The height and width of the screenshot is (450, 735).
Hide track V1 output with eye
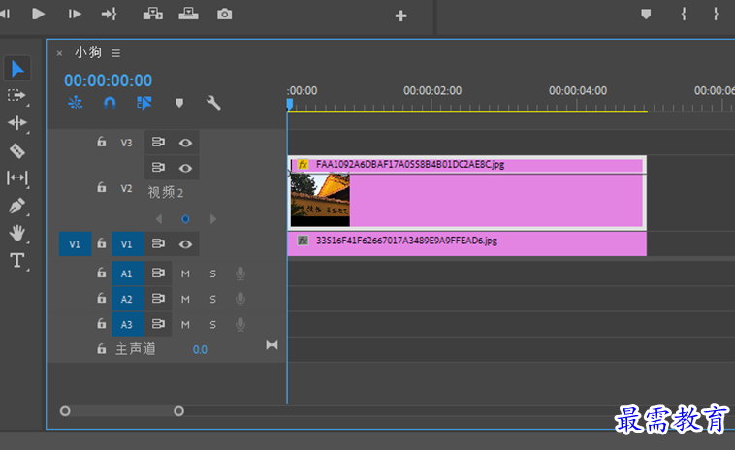coord(185,244)
